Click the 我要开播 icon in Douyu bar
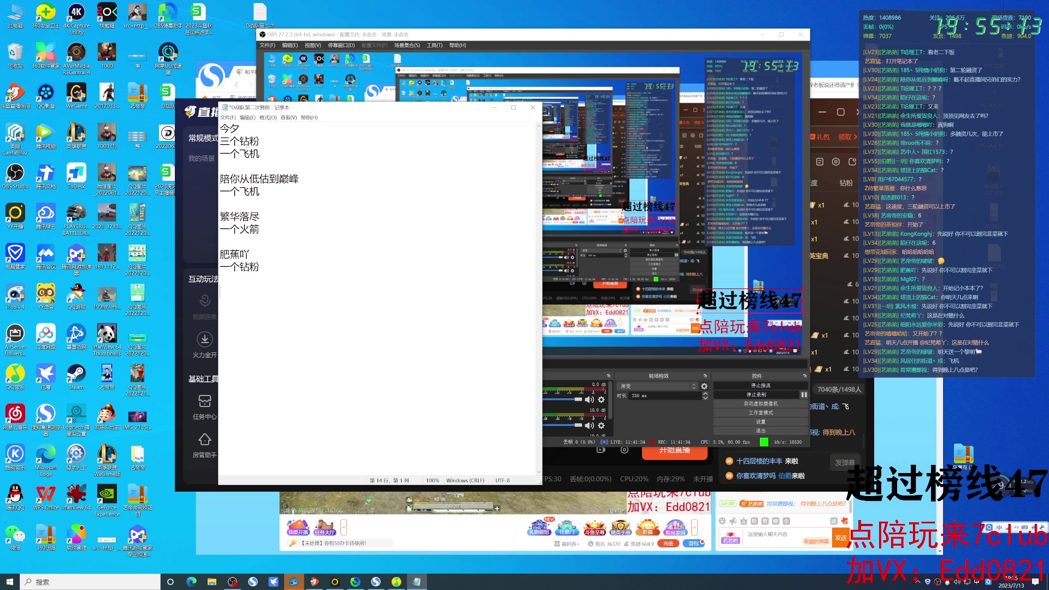 [x=298, y=528]
